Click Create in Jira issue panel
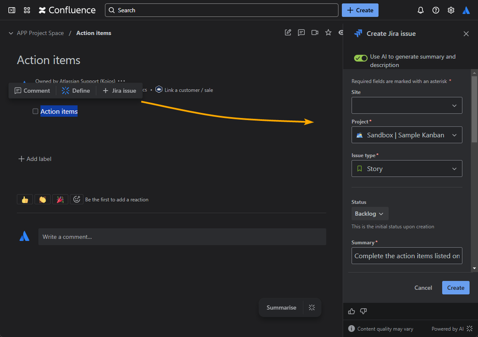Screen dimensions: 478x337 click(x=456, y=288)
